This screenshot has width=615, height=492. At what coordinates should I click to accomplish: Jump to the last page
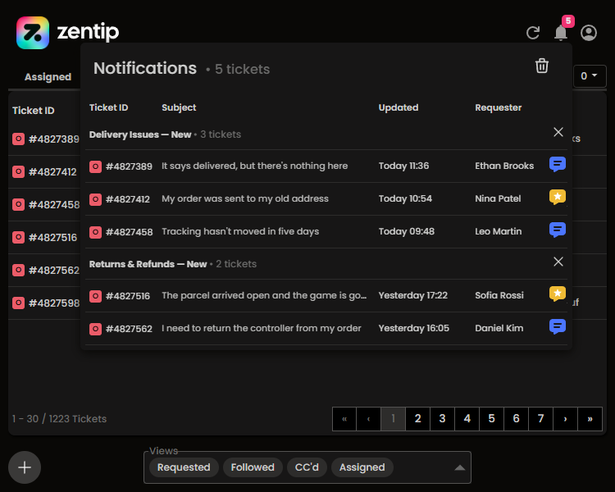point(590,419)
